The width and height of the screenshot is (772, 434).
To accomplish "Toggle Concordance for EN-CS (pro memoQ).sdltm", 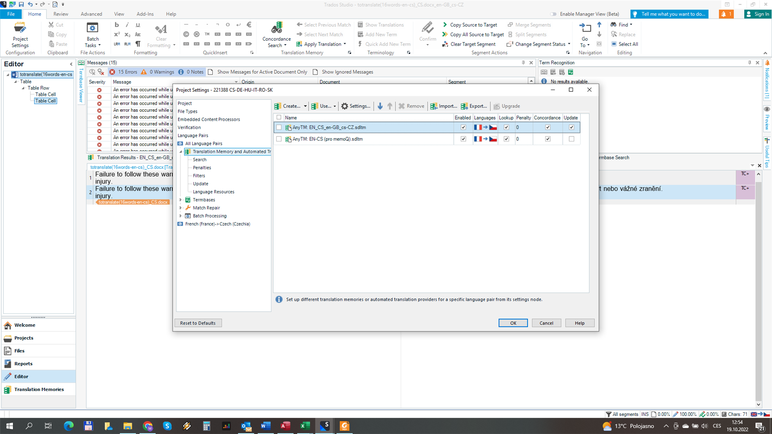I will point(548,139).
